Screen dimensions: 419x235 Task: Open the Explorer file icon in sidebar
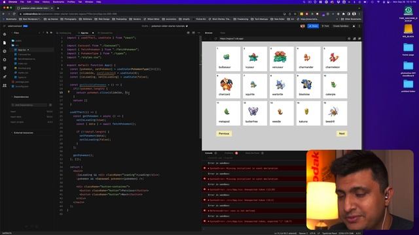pos(5,43)
